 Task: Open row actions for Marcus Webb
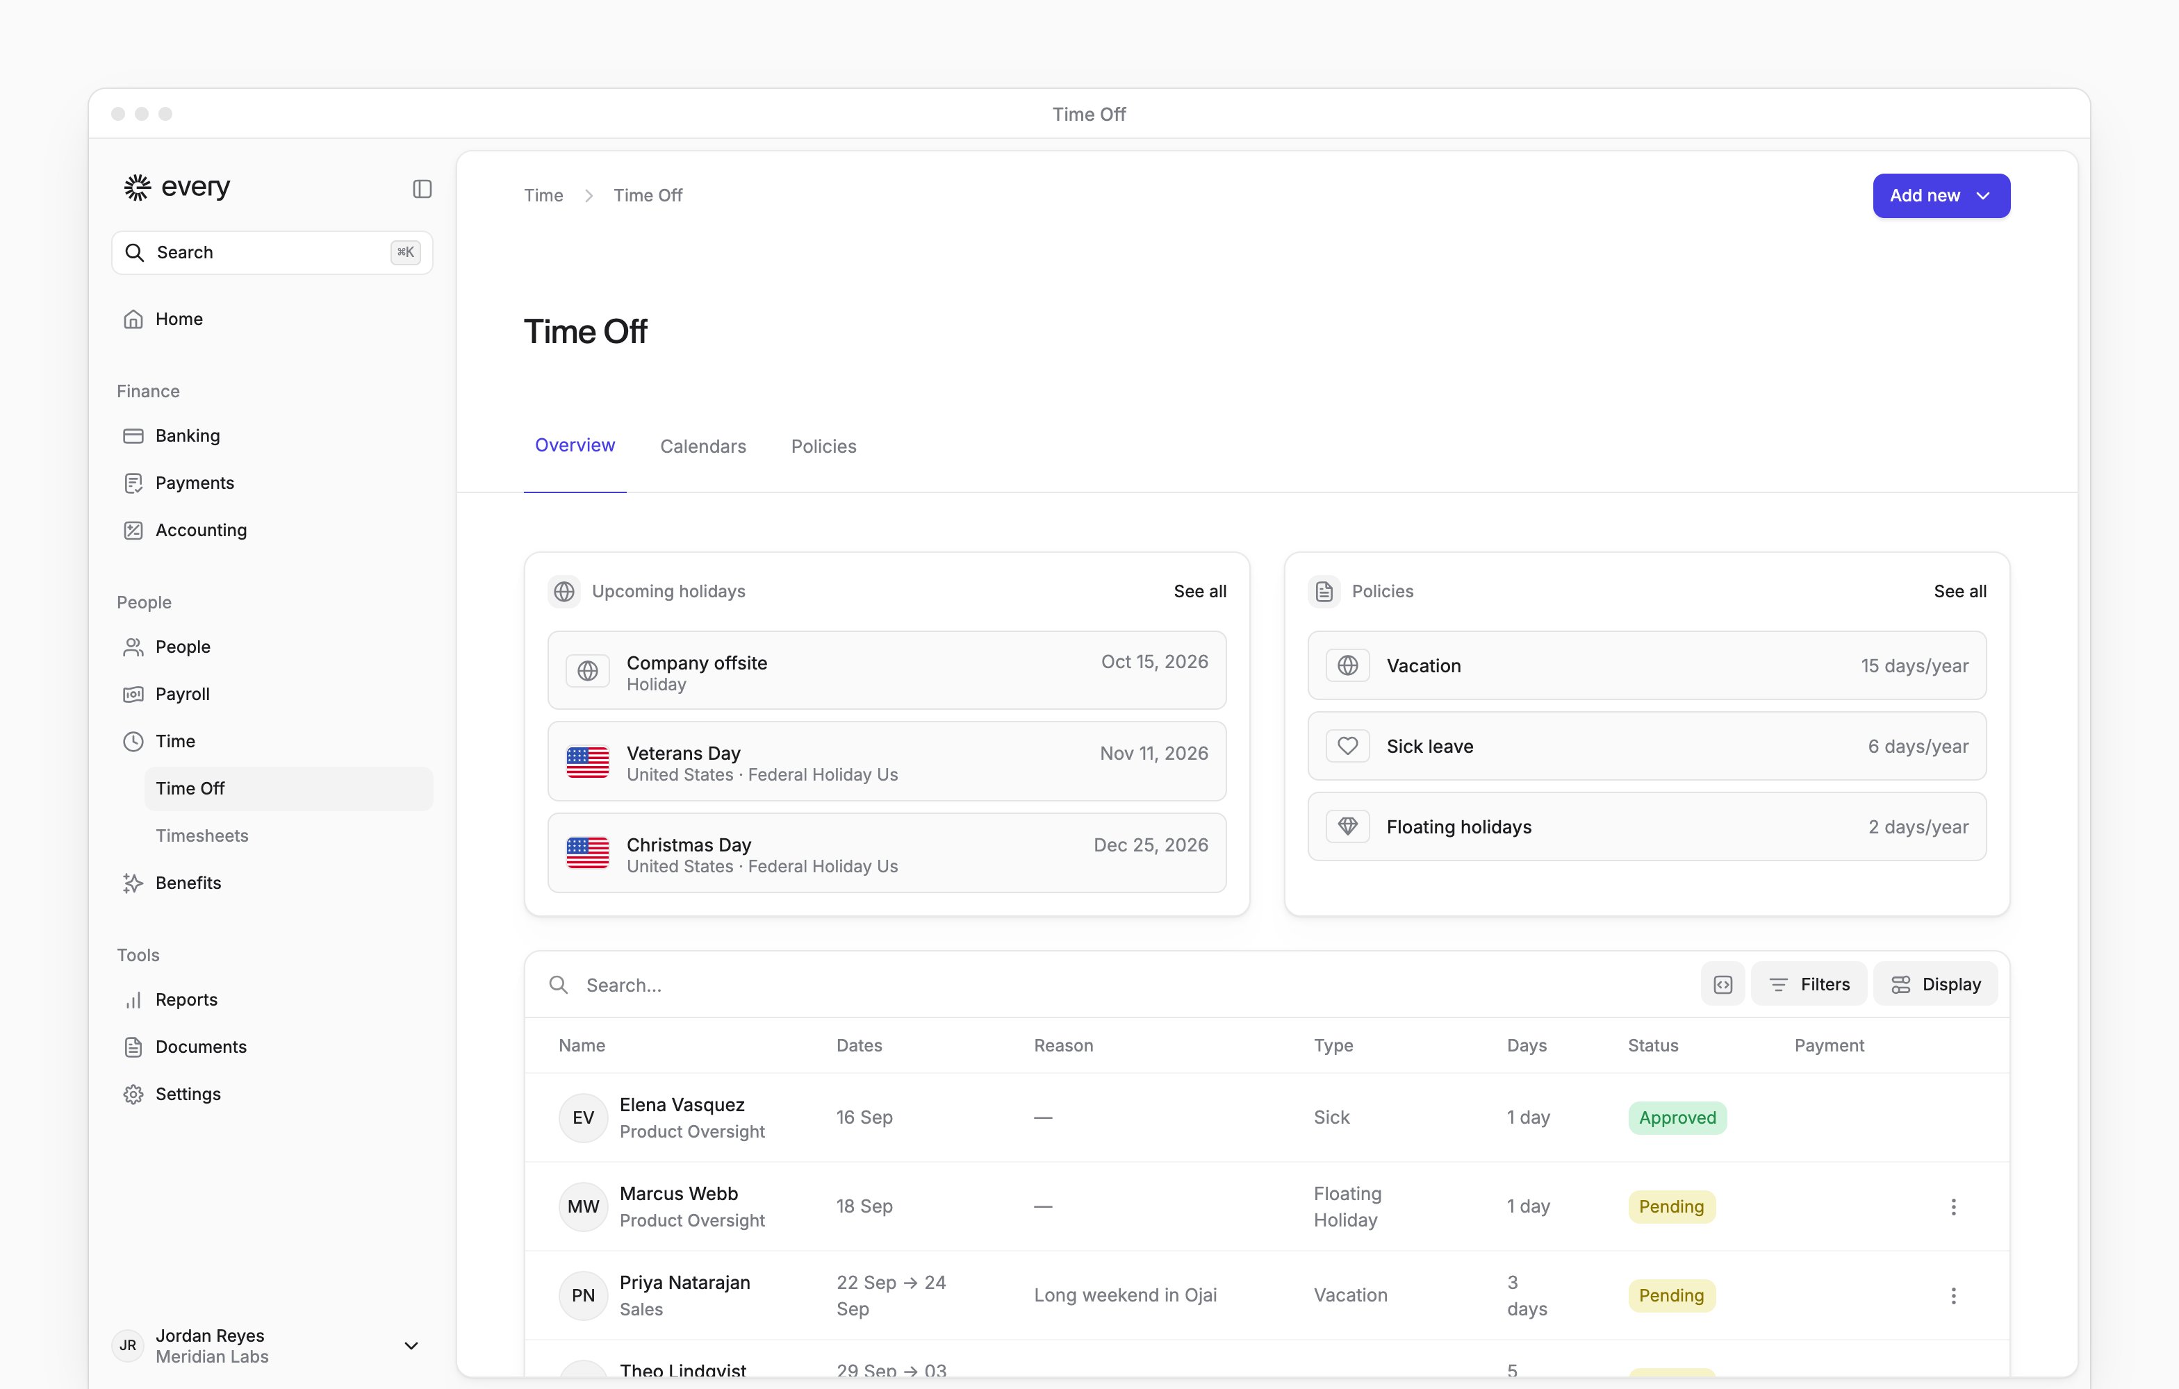pos(1952,1206)
